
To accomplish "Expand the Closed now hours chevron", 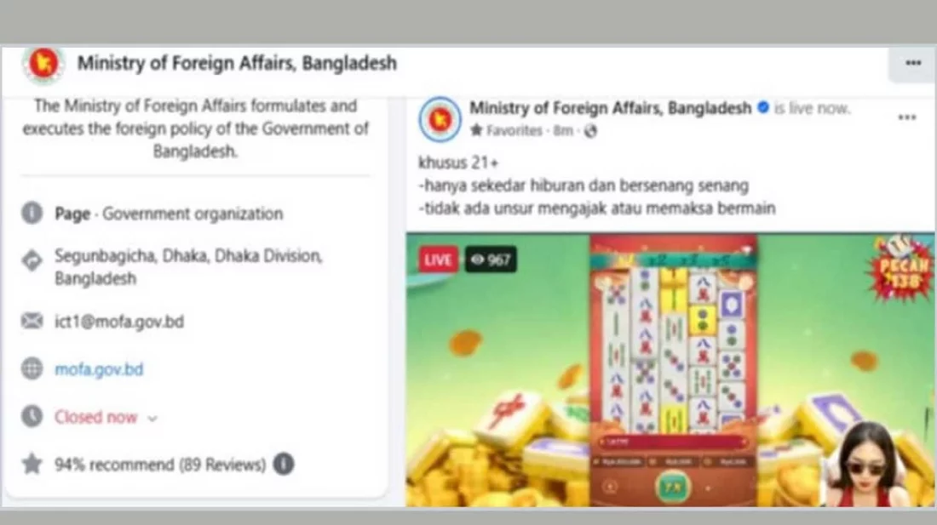I will (152, 418).
